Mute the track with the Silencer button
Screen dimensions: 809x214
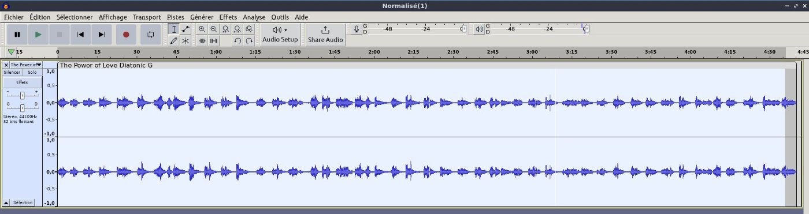pos(12,72)
